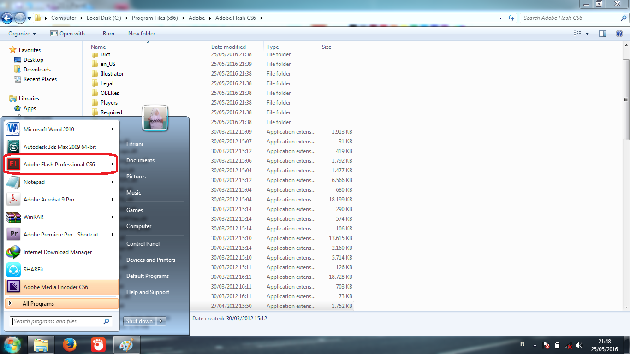
Task: Click Open with... toolbar button
Action: (70, 34)
